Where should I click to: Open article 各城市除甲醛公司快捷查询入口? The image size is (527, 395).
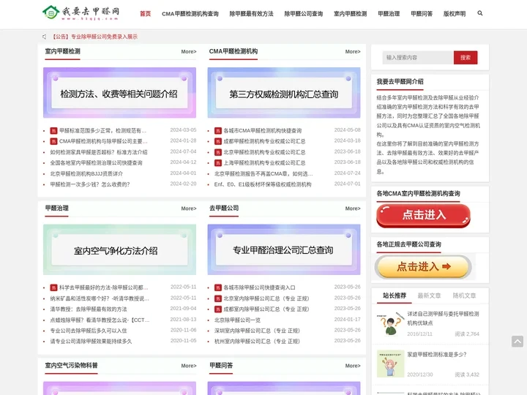259,287
